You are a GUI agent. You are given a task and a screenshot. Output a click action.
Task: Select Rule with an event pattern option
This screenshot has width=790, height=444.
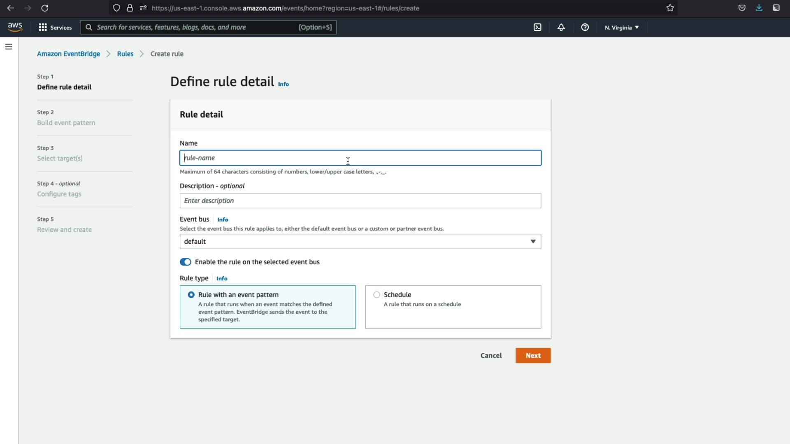(x=191, y=295)
